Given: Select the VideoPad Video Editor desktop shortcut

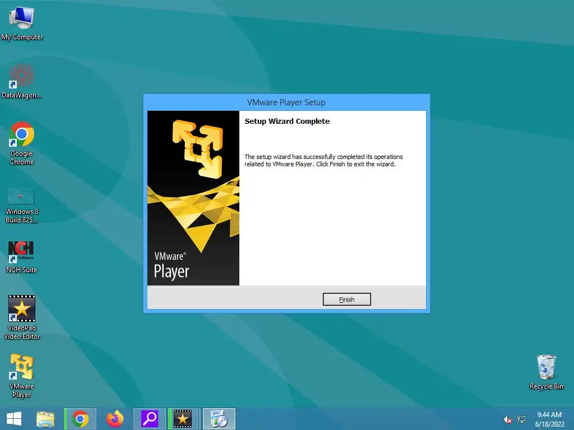Looking at the screenshot, I should [22, 318].
